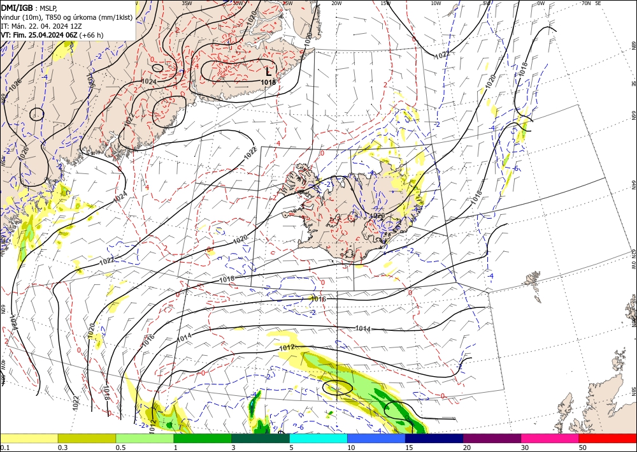This screenshot has width=637, height=452.
Task: Click the 'DMI/IGB' title text
Action: coord(17,7)
